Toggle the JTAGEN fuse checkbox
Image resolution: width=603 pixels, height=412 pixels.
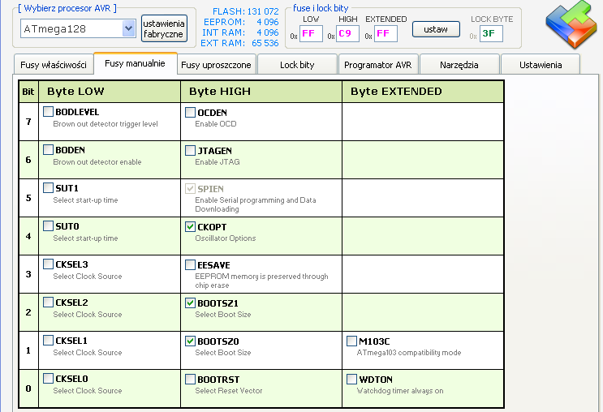(x=191, y=150)
